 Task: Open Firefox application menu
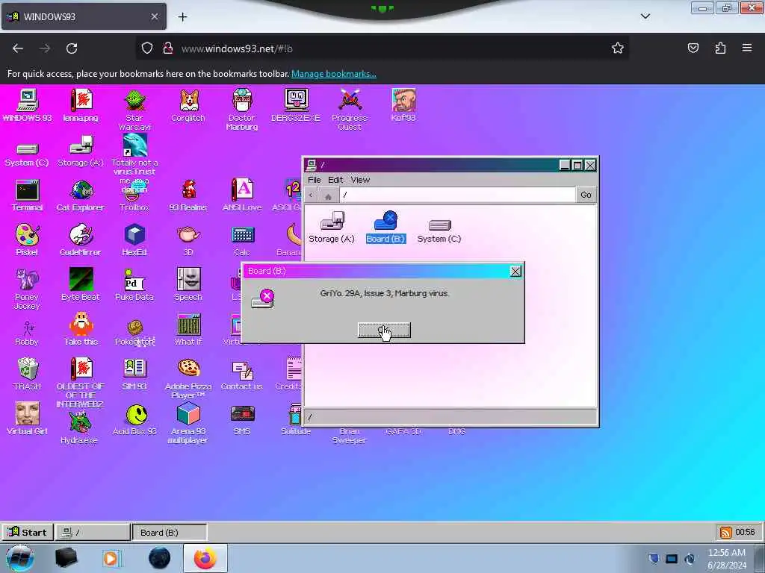[747, 48]
